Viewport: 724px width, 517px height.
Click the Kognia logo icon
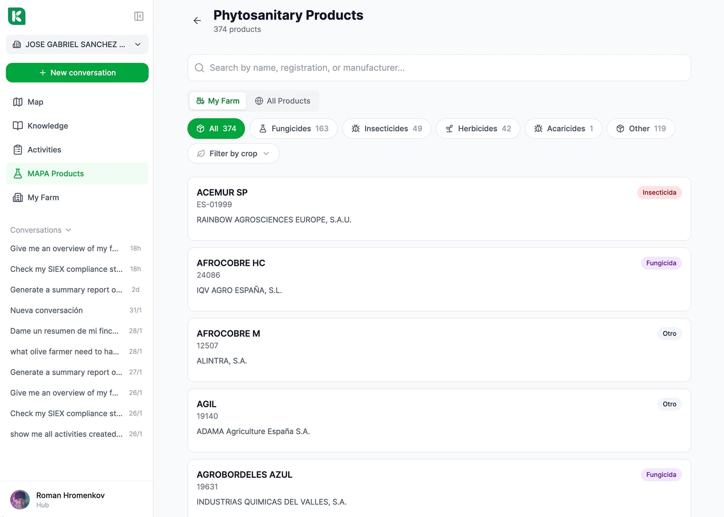pos(16,16)
